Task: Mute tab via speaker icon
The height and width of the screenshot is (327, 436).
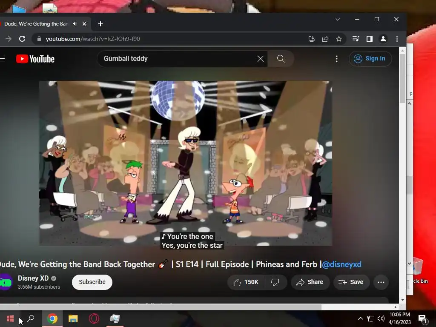Action: [75, 24]
